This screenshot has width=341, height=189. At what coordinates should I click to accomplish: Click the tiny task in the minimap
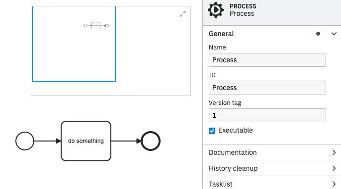tap(96, 26)
